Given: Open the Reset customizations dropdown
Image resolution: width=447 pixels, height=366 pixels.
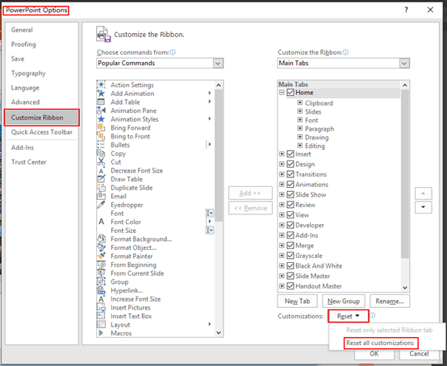Looking at the screenshot, I should click(349, 316).
